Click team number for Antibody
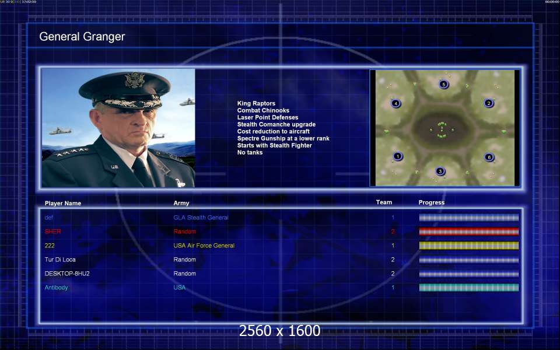The width and height of the screenshot is (560, 350). 393,288
